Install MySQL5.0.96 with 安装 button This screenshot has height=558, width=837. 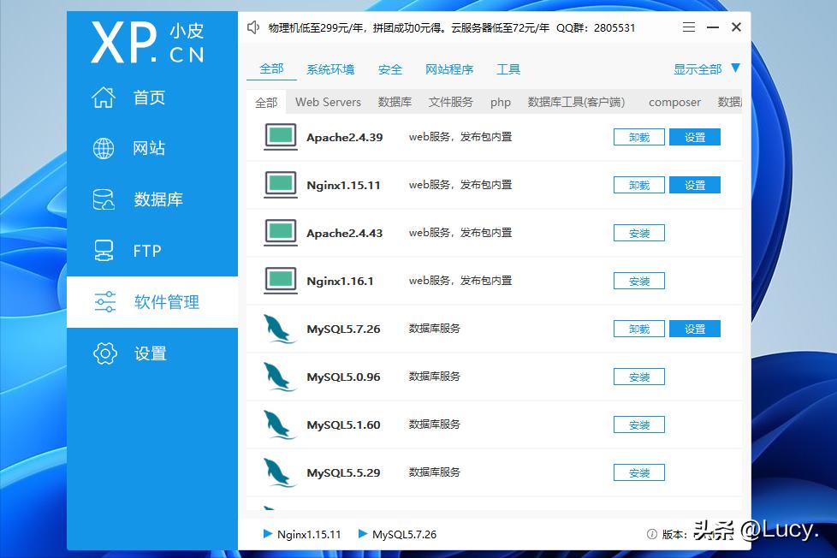[639, 377]
